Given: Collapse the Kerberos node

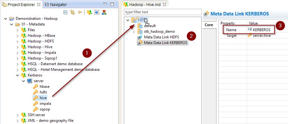Looking at the screenshot, I should click(18, 75).
